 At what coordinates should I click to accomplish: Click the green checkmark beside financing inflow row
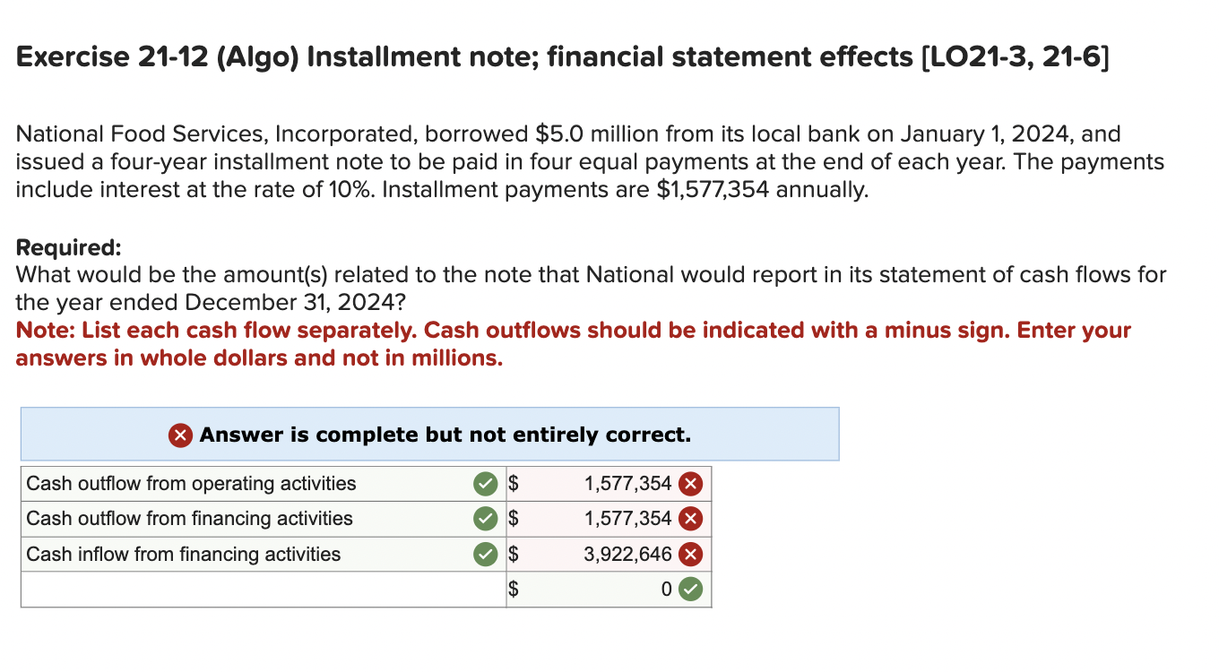pyautogui.click(x=484, y=554)
